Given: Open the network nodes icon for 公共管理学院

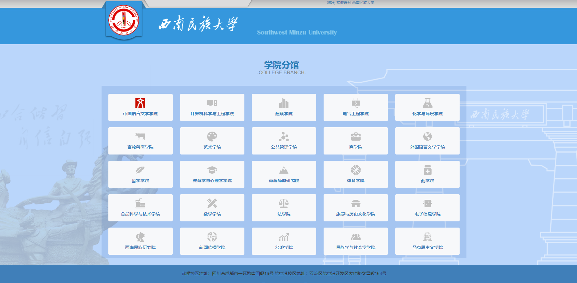Looking at the screenshot, I should coord(284,137).
